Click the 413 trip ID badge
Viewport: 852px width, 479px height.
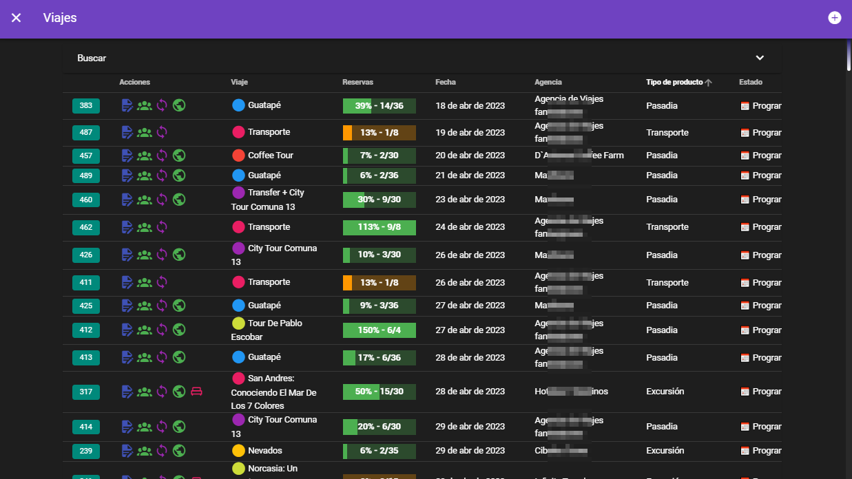point(86,357)
